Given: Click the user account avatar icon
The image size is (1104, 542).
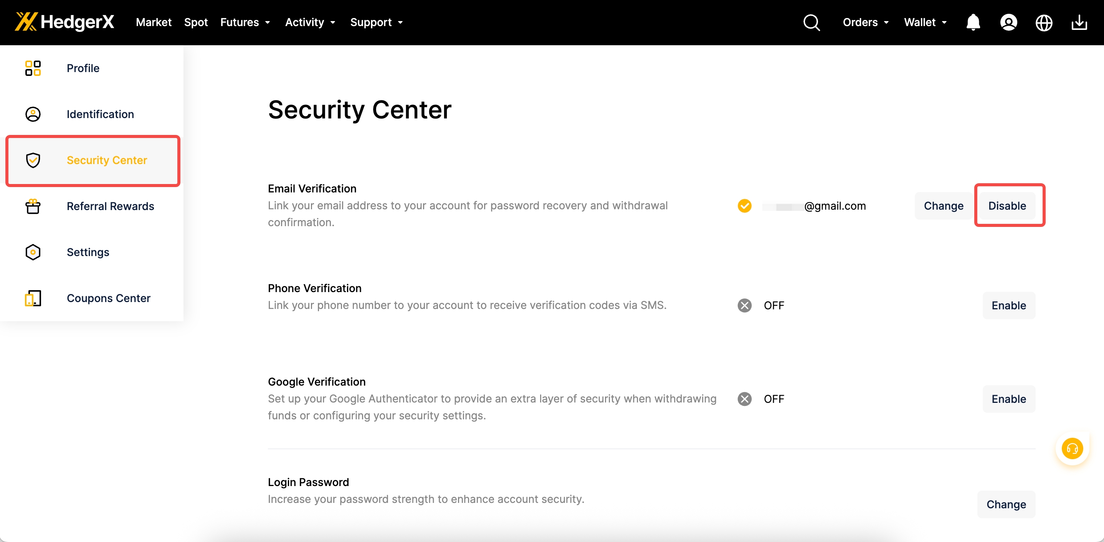Looking at the screenshot, I should pyautogui.click(x=1008, y=22).
